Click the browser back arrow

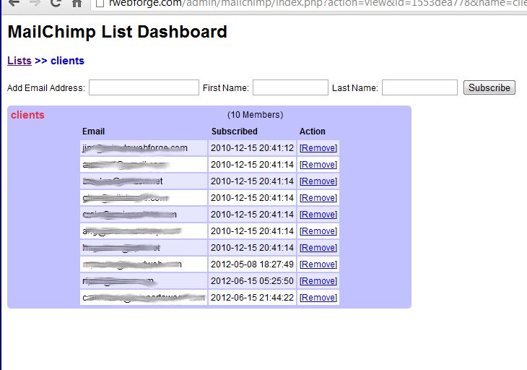[14, 3]
